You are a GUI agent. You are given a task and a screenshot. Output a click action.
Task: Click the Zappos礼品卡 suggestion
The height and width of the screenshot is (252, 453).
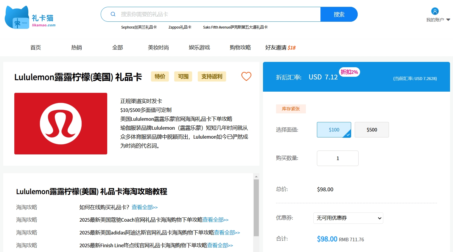click(x=180, y=27)
